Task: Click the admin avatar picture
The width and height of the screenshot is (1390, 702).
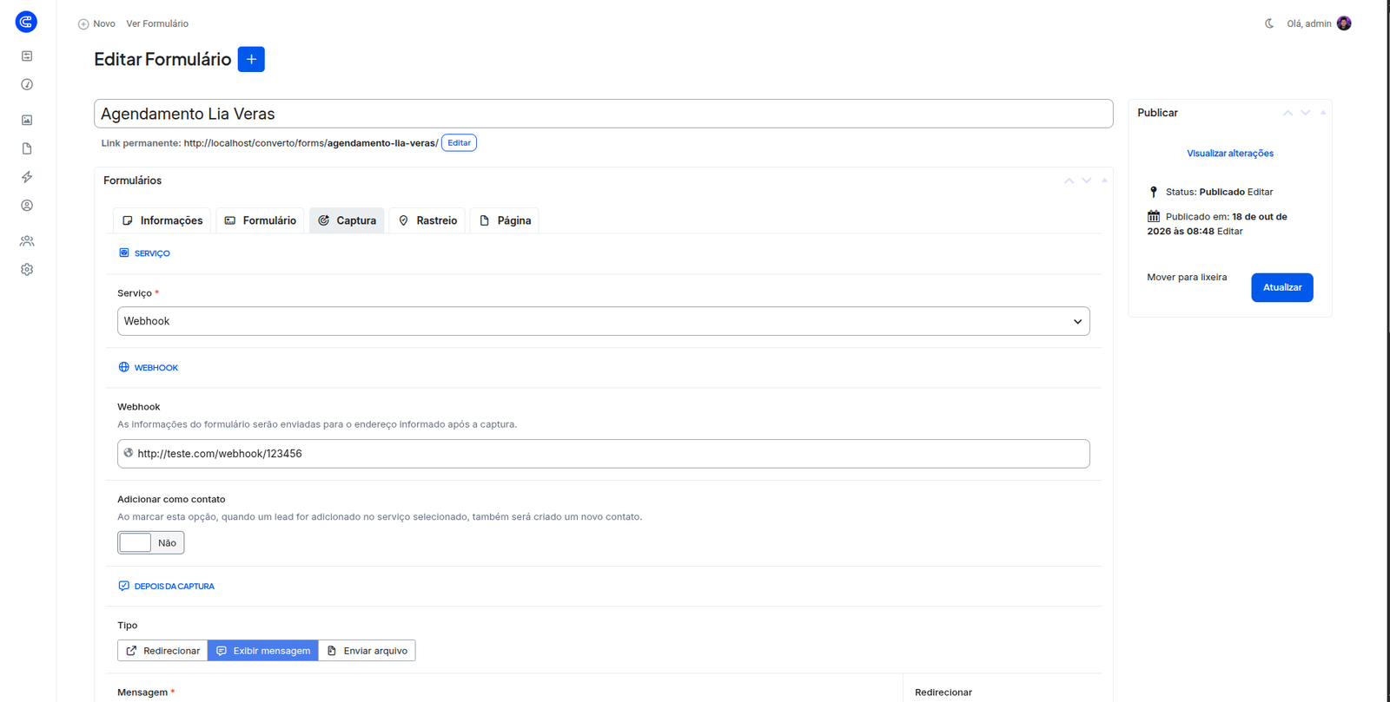Action: [1344, 23]
